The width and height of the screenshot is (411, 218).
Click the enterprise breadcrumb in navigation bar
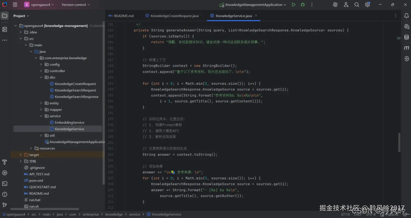point(91,214)
